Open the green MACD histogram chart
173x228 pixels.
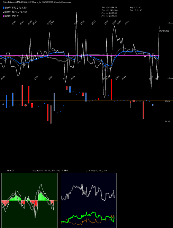point(29,200)
